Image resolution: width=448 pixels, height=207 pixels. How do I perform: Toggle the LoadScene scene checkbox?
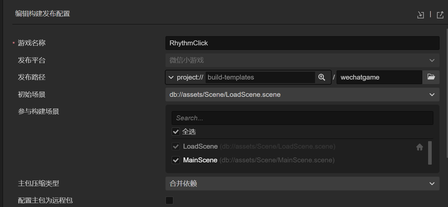pyautogui.click(x=176, y=146)
